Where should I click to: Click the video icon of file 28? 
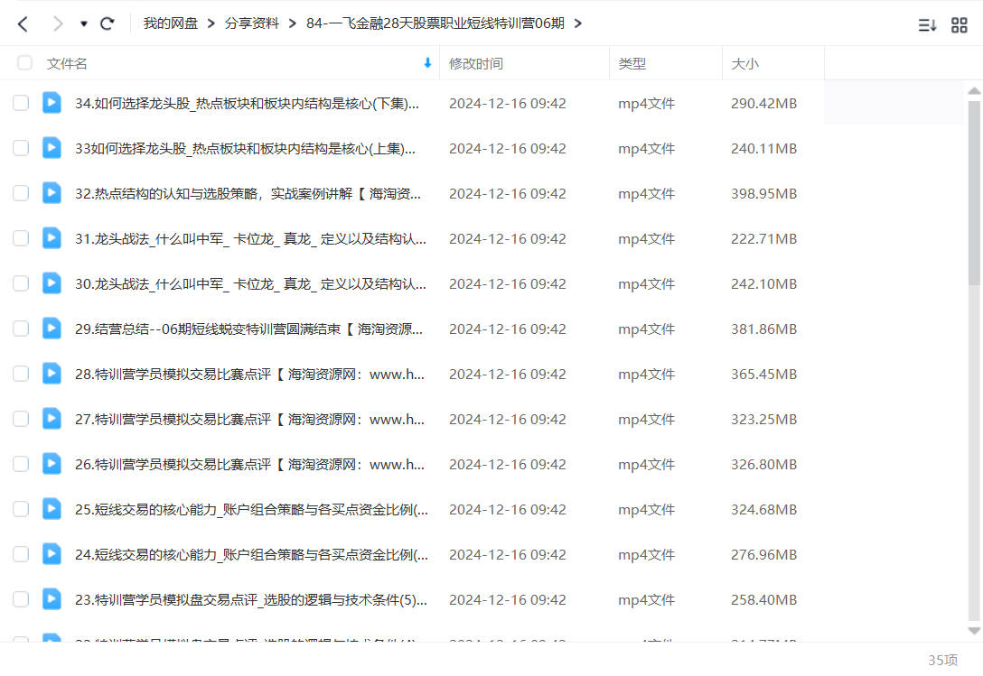click(x=51, y=373)
